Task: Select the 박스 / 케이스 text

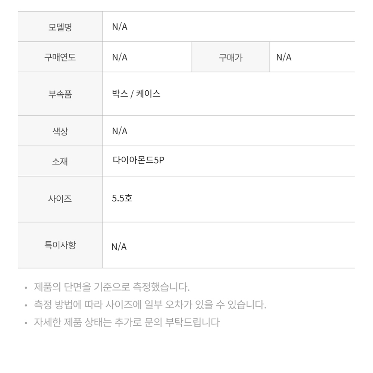Action: (x=136, y=94)
